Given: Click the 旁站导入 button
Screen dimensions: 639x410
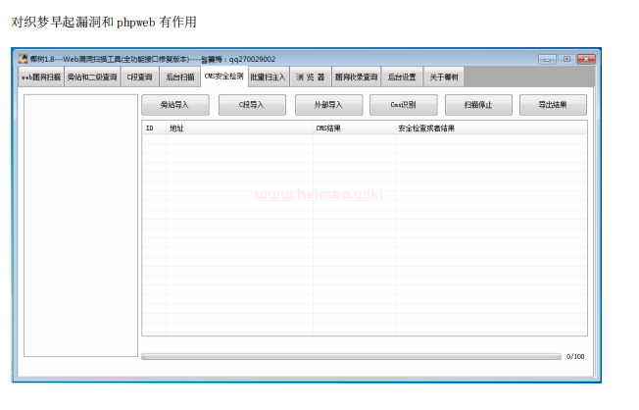Looking at the screenshot, I should point(175,104).
